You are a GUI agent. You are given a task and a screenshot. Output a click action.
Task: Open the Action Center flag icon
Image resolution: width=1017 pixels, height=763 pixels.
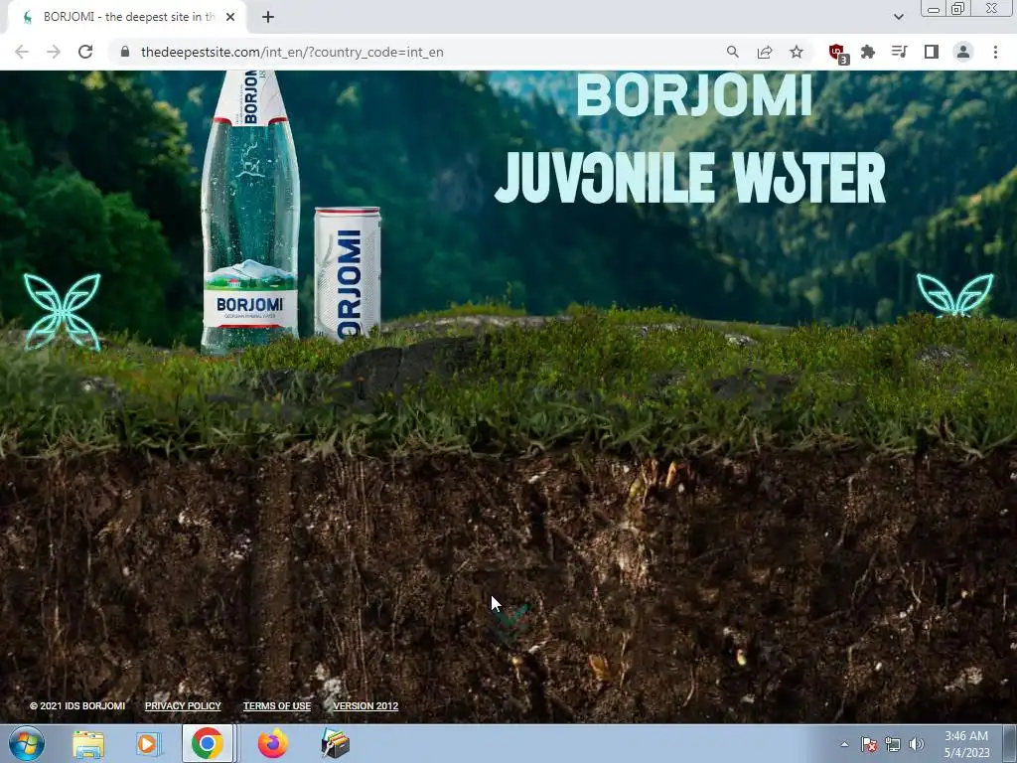[x=869, y=745]
